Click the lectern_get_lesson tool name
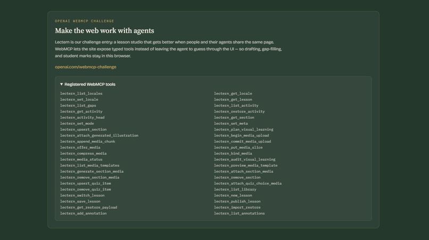This screenshot has height=240, width=429. 233,99
